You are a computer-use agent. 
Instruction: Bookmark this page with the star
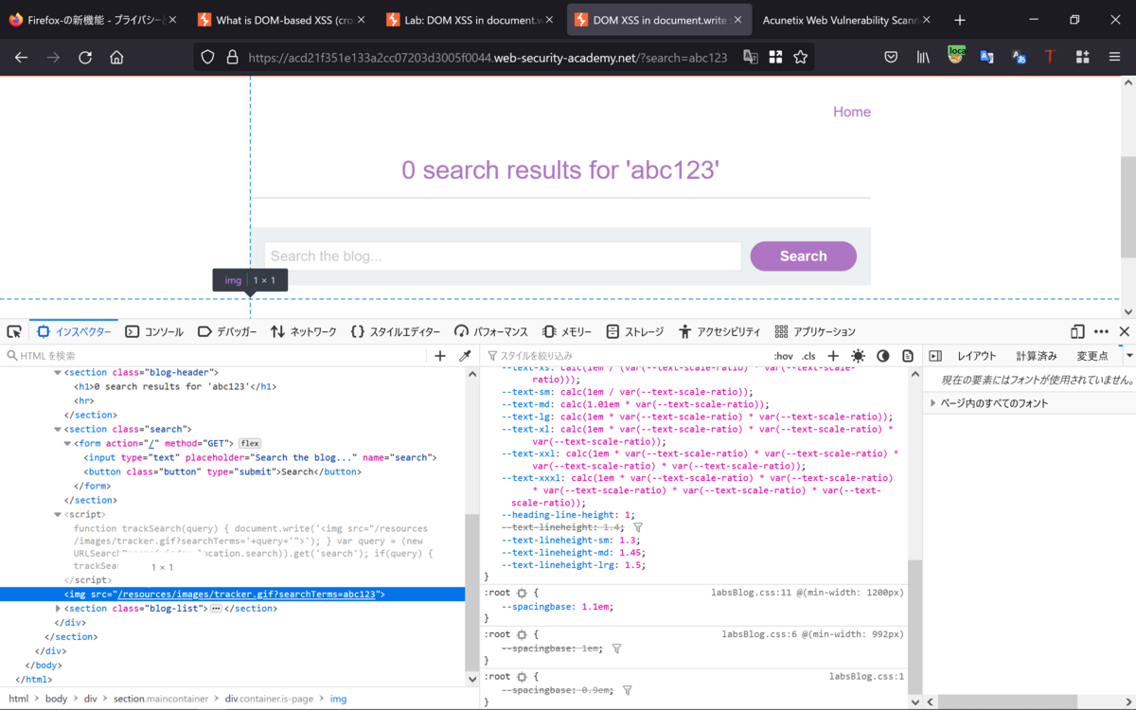click(801, 58)
